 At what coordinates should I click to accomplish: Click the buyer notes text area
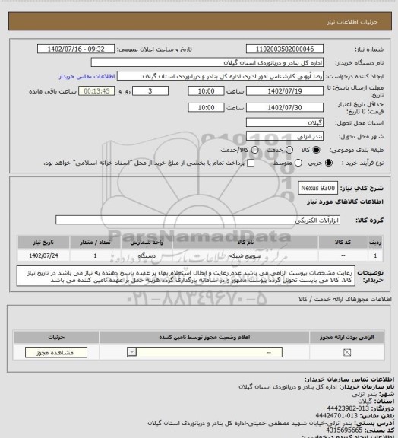click(x=186, y=276)
